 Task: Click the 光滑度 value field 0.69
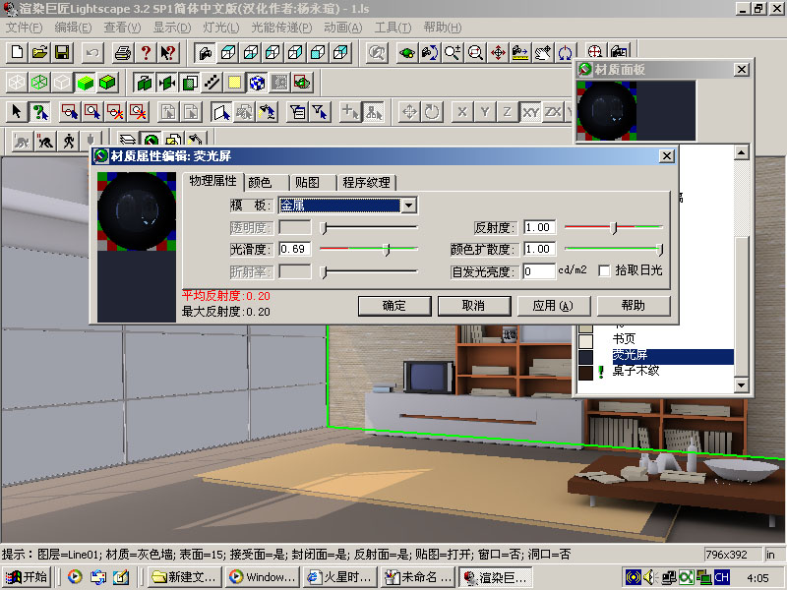(x=294, y=249)
